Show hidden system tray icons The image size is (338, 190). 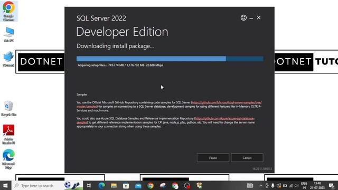click(x=261, y=185)
